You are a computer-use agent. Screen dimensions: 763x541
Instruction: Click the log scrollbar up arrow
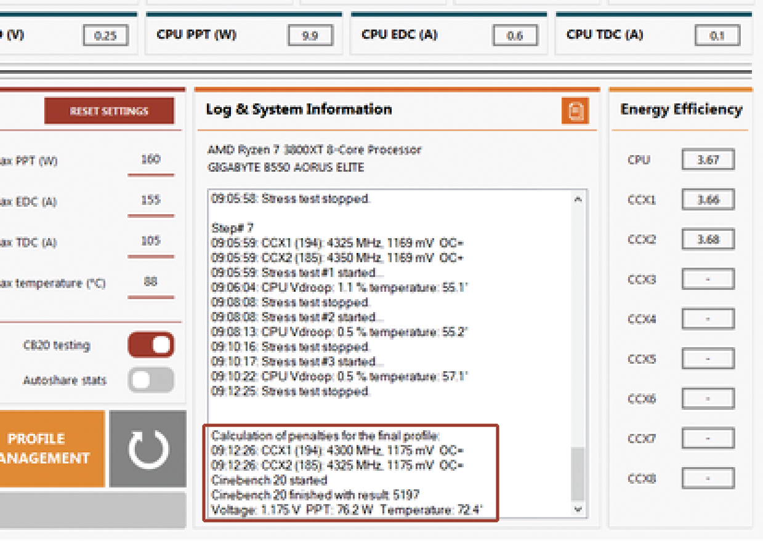[x=578, y=199]
